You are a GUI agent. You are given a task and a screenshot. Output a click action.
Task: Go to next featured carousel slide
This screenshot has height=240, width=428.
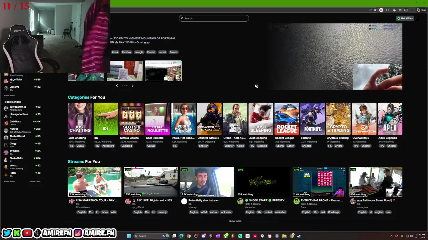coord(132,86)
